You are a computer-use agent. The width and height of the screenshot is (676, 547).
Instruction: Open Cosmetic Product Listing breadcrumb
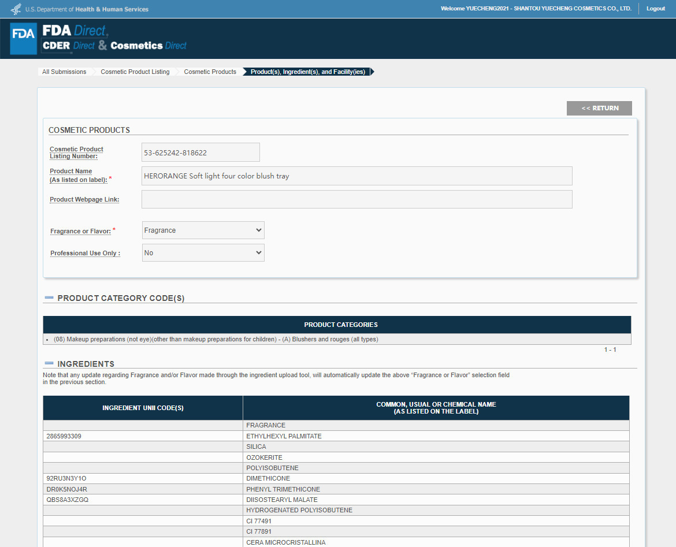pyautogui.click(x=135, y=72)
